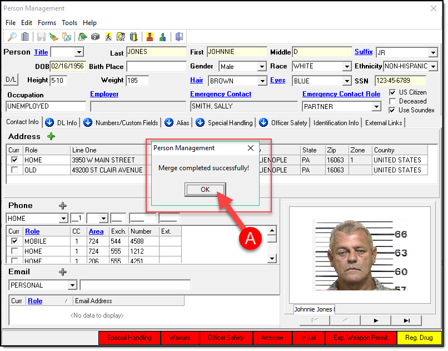Image resolution: width=448 pixels, height=351 pixels.
Task: Click the Employer link label
Action: pyautogui.click(x=104, y=94)
